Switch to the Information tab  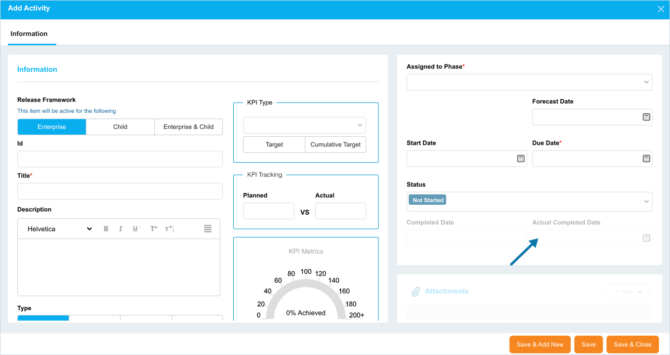coord(29,34)
